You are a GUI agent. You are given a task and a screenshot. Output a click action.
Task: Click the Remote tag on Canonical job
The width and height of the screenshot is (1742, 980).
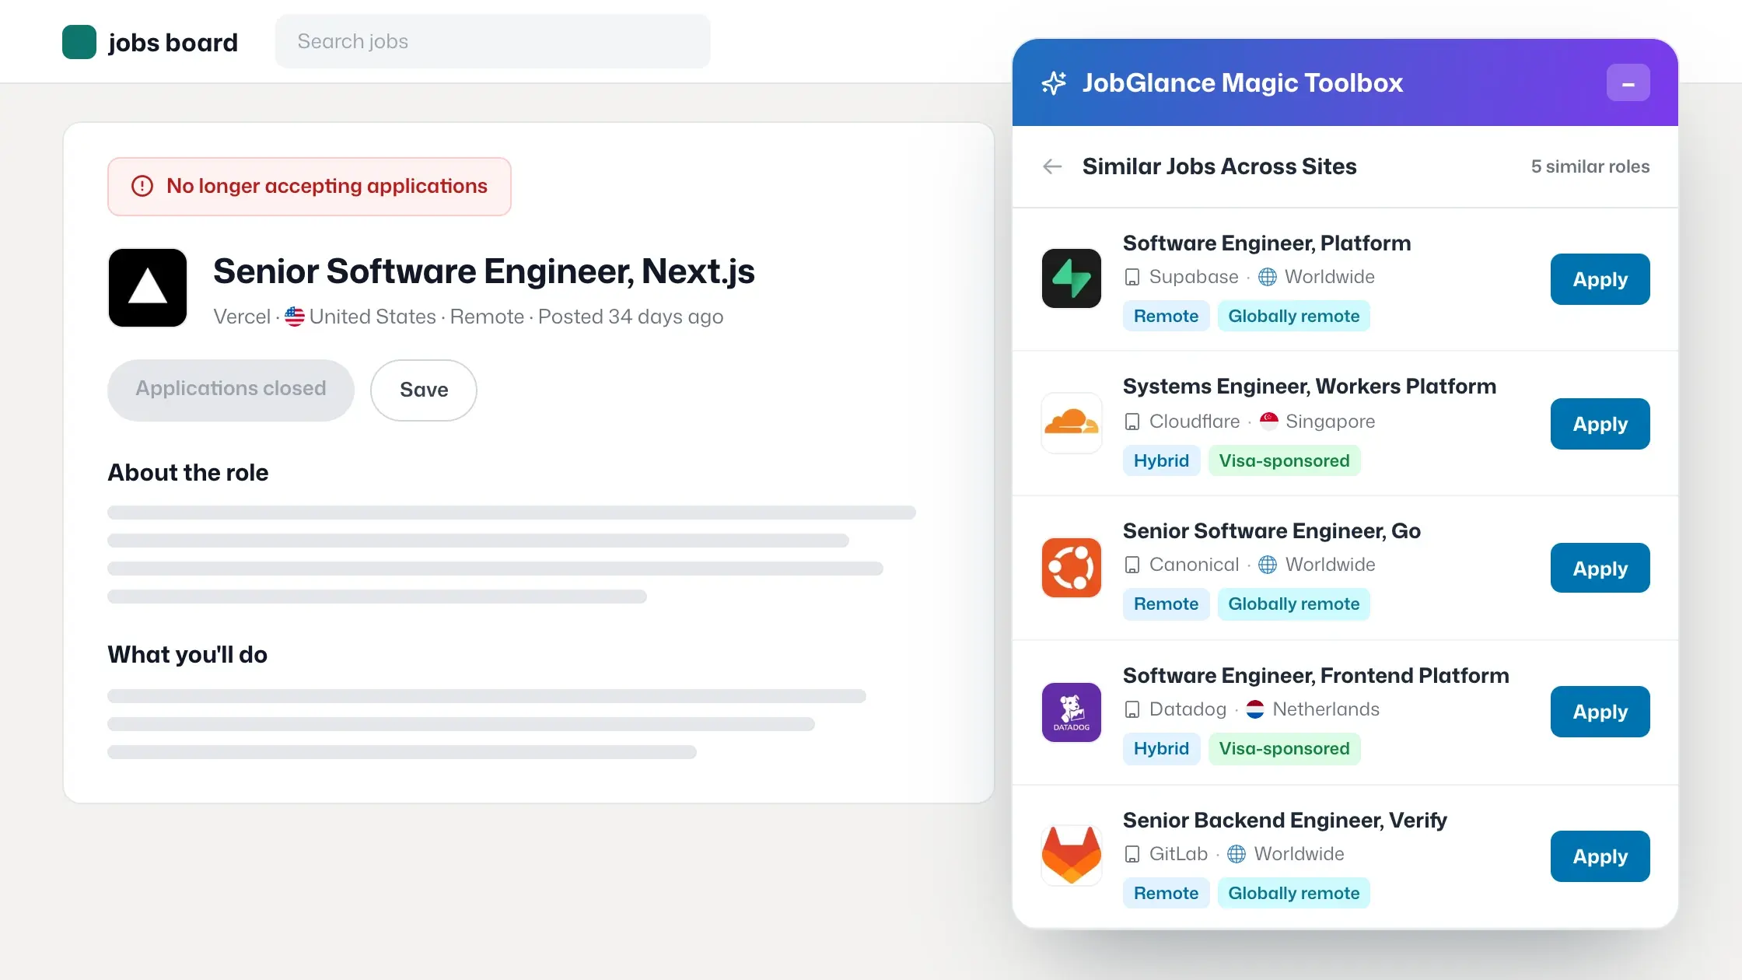[x=1166, y=604]
